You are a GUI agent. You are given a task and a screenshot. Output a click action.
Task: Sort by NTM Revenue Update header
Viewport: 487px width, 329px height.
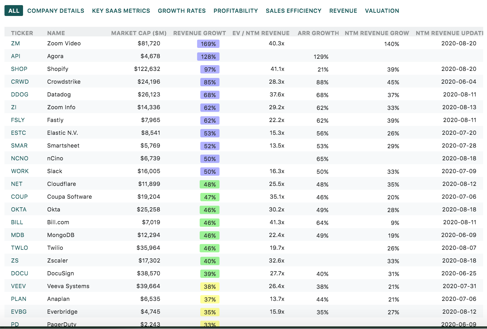[449, 33]
